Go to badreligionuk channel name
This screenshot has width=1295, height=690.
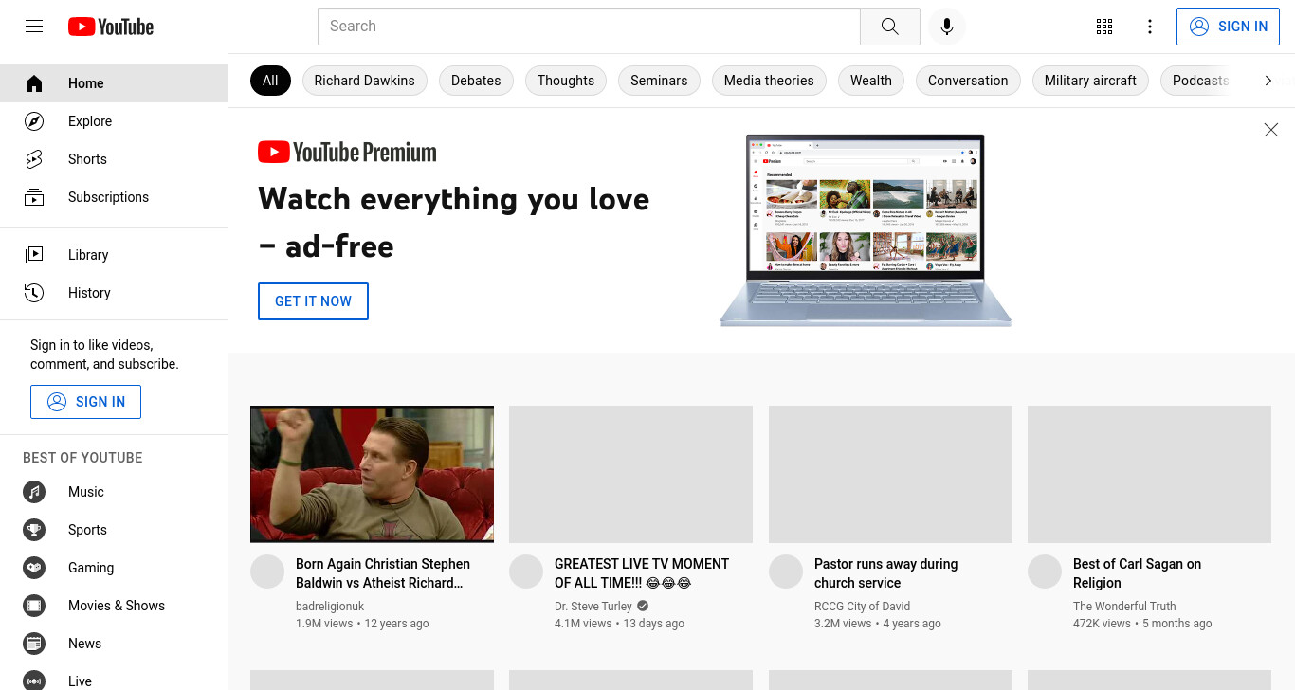click(330, 607)
